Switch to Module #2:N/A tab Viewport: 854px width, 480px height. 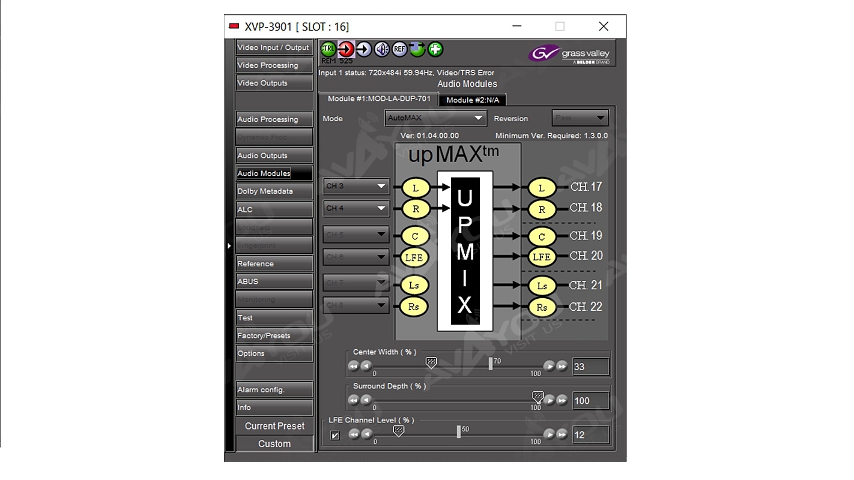point(473,100)
